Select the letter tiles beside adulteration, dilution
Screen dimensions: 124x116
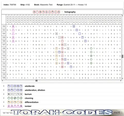(15, 90)
